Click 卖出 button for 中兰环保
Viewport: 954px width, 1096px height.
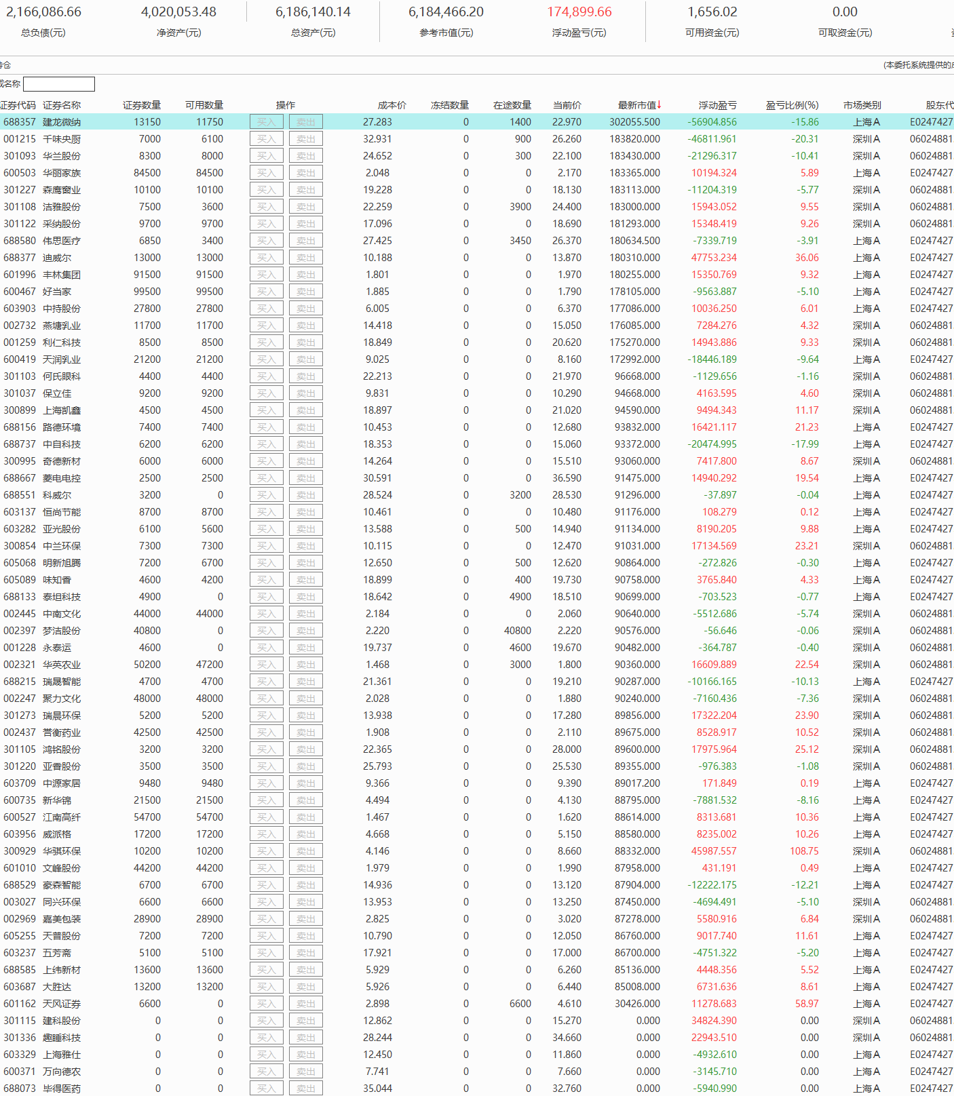pyautogui.click(x=306, y=546)
